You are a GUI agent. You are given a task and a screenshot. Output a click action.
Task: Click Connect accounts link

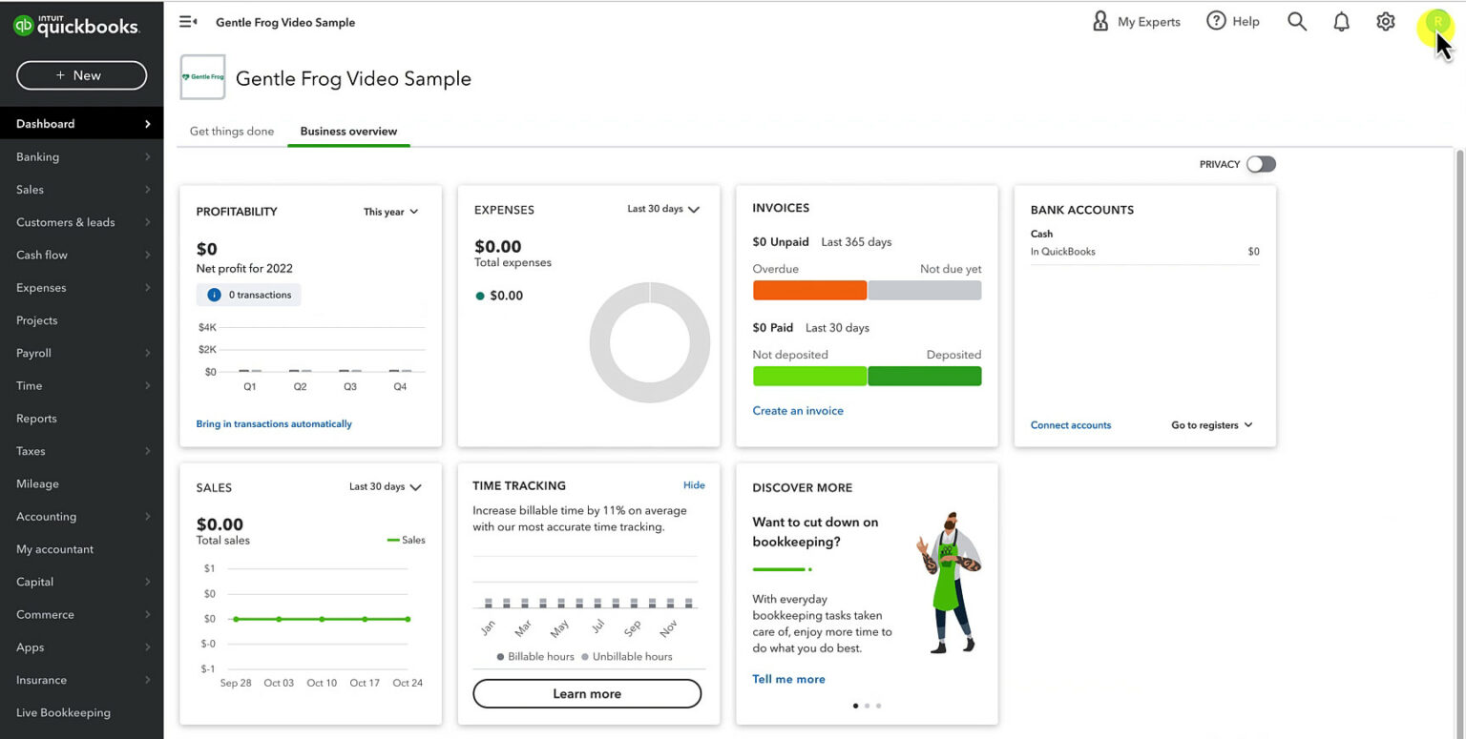click(1071, 425)
